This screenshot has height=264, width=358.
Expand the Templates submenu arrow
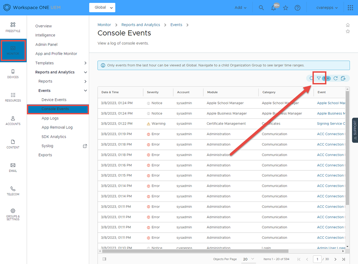click(x=85, y=63)
